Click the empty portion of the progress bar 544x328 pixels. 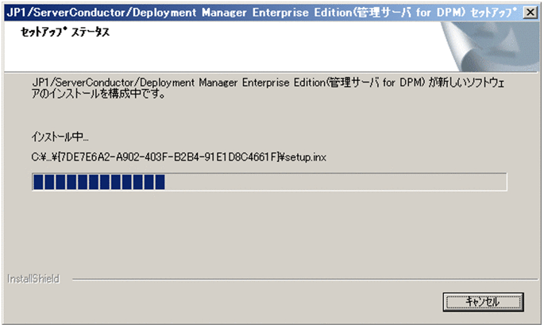[x=334, y=183]
